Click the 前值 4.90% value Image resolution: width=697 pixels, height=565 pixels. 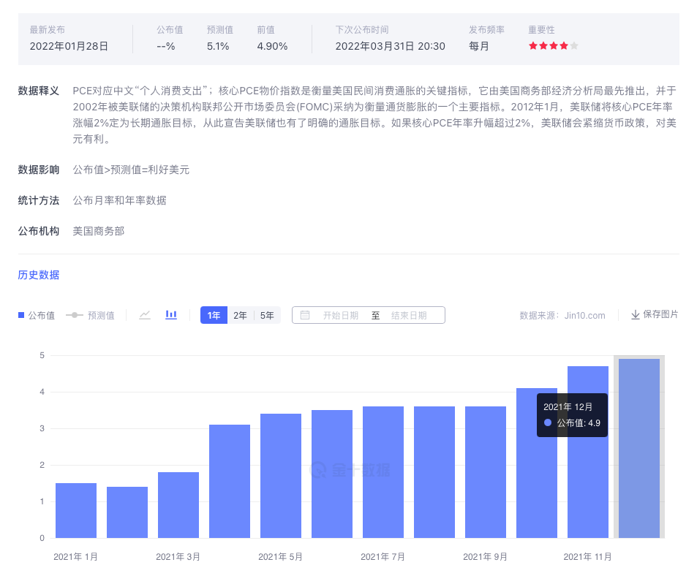[x=272, y=46]
